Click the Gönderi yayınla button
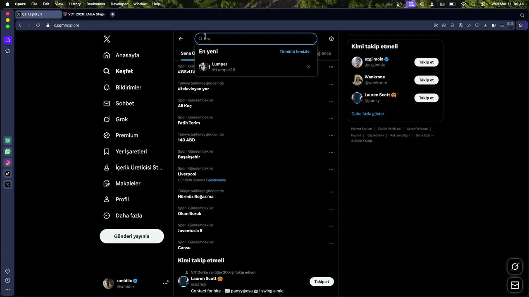 [x=132, y=236]
